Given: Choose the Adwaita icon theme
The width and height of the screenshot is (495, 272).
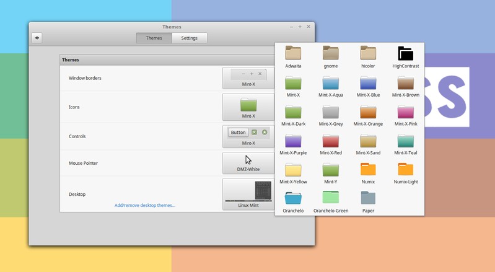Looking at the screenshot, I should [x=293, y=58].
